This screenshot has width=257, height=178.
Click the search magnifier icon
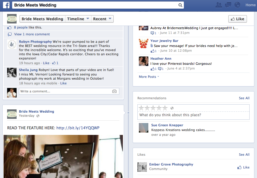point(180,5)
